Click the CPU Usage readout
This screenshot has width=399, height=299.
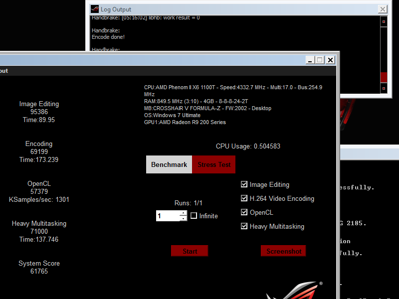click(x=248, y=146)
